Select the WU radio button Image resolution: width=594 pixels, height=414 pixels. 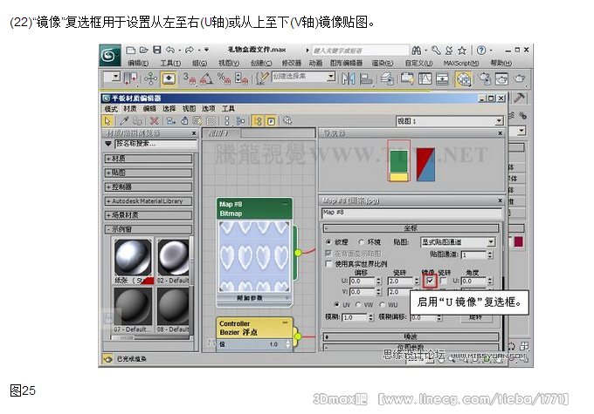383,304
